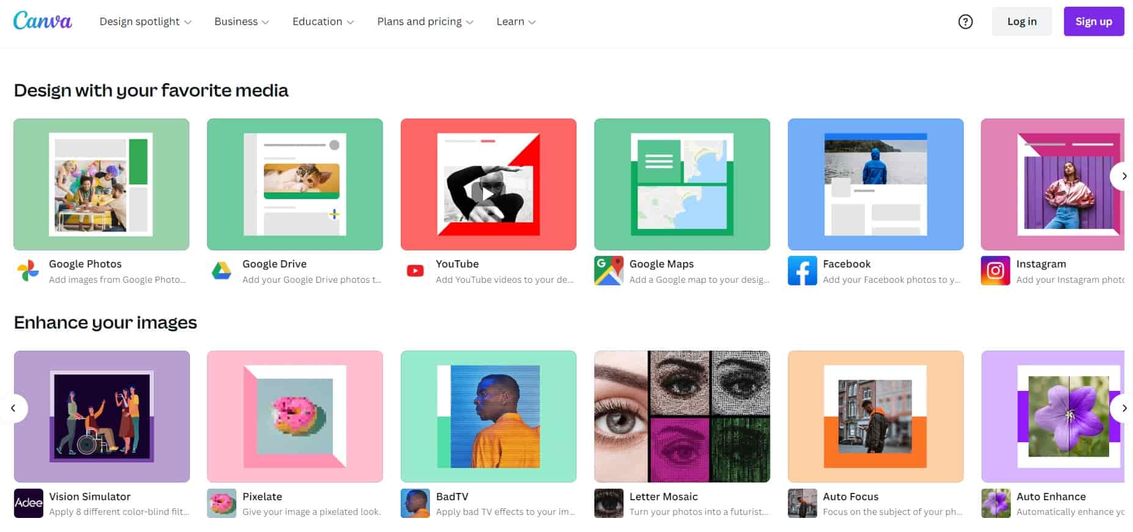Select the pink Instagram preview card
The height and width of the screenshot is (532, 1133).
click(x=1052, y=184)
